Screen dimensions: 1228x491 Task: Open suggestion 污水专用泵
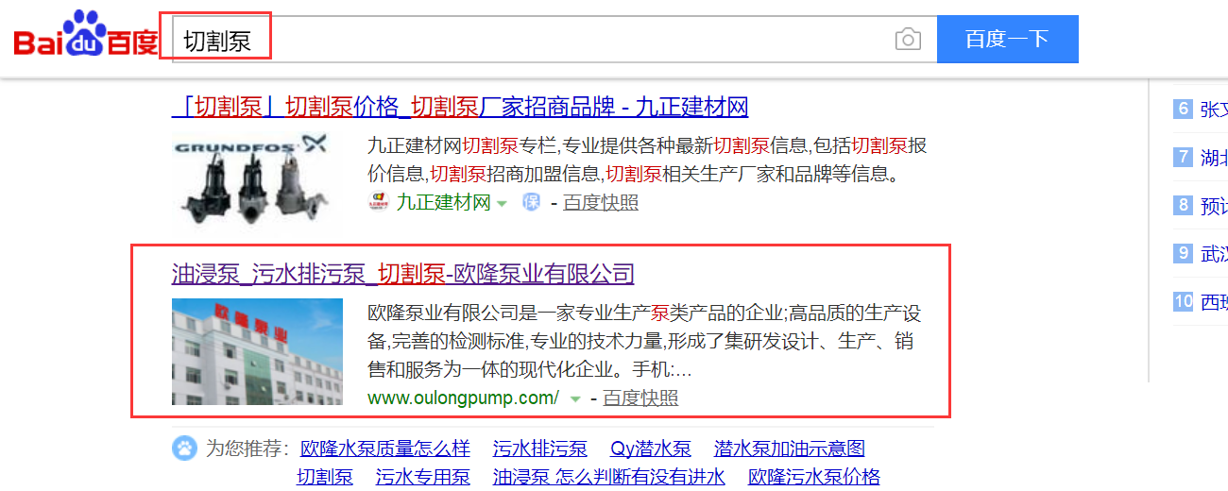tap(423, 476)
